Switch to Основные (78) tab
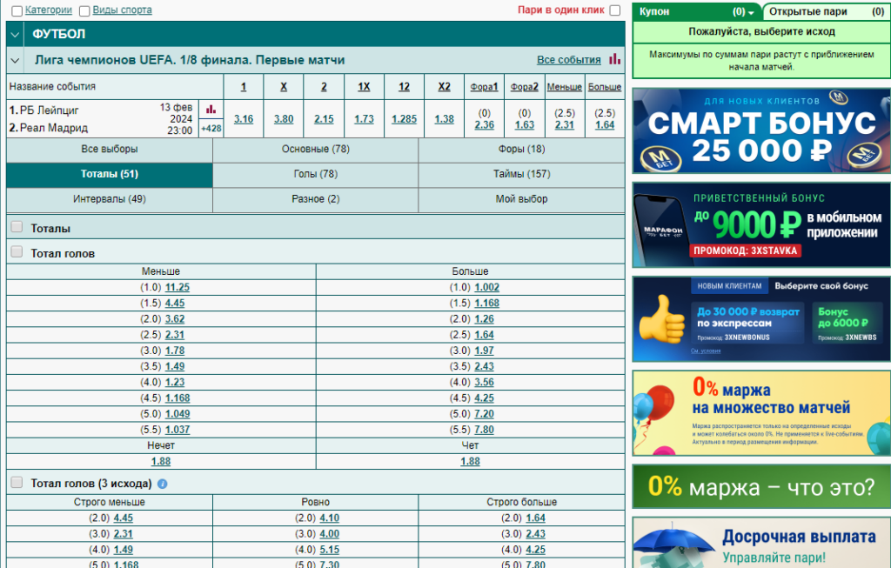 pyautogui.click(x=315, y=150)
